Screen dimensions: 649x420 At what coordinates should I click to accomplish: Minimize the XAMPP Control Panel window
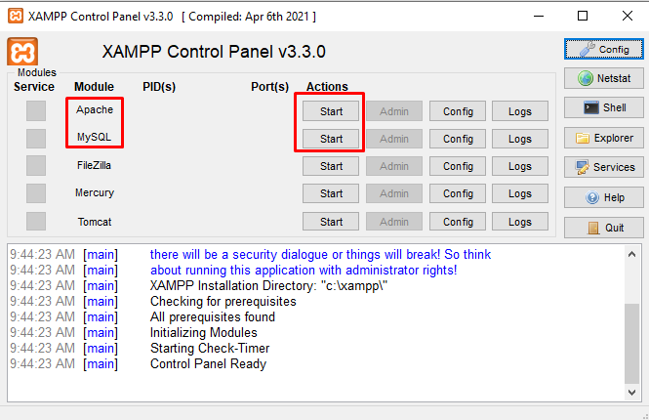point(539,17)
